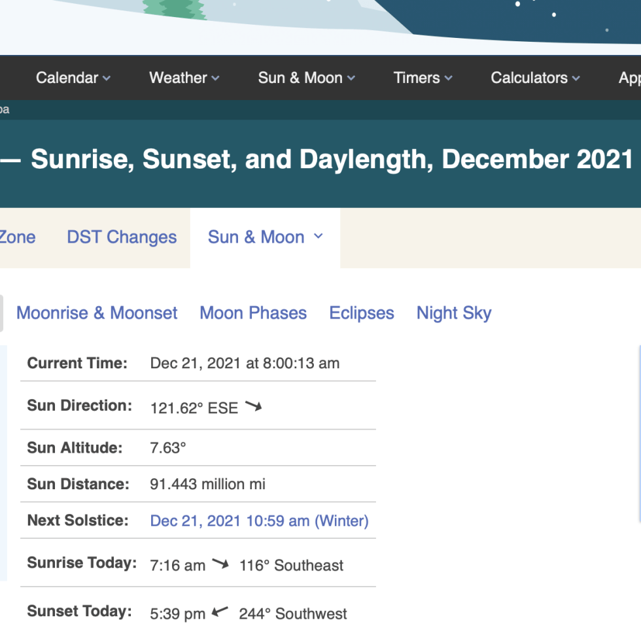Image resolution: width=641 pixels, height=641 pixels.
Task: Go to the Moon Phases page
Action: tap(253, 313)
